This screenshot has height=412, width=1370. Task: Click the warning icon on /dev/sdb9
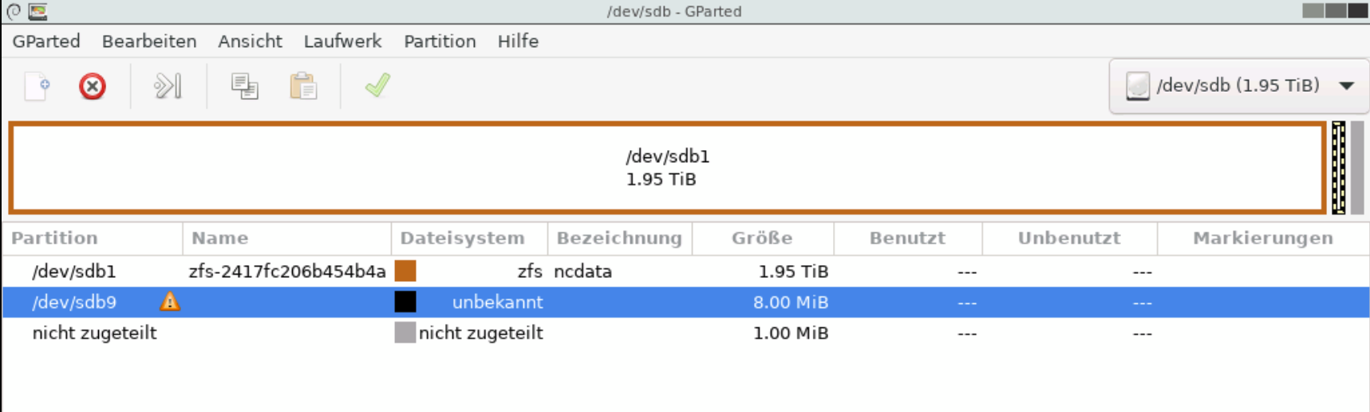[170, 302]
